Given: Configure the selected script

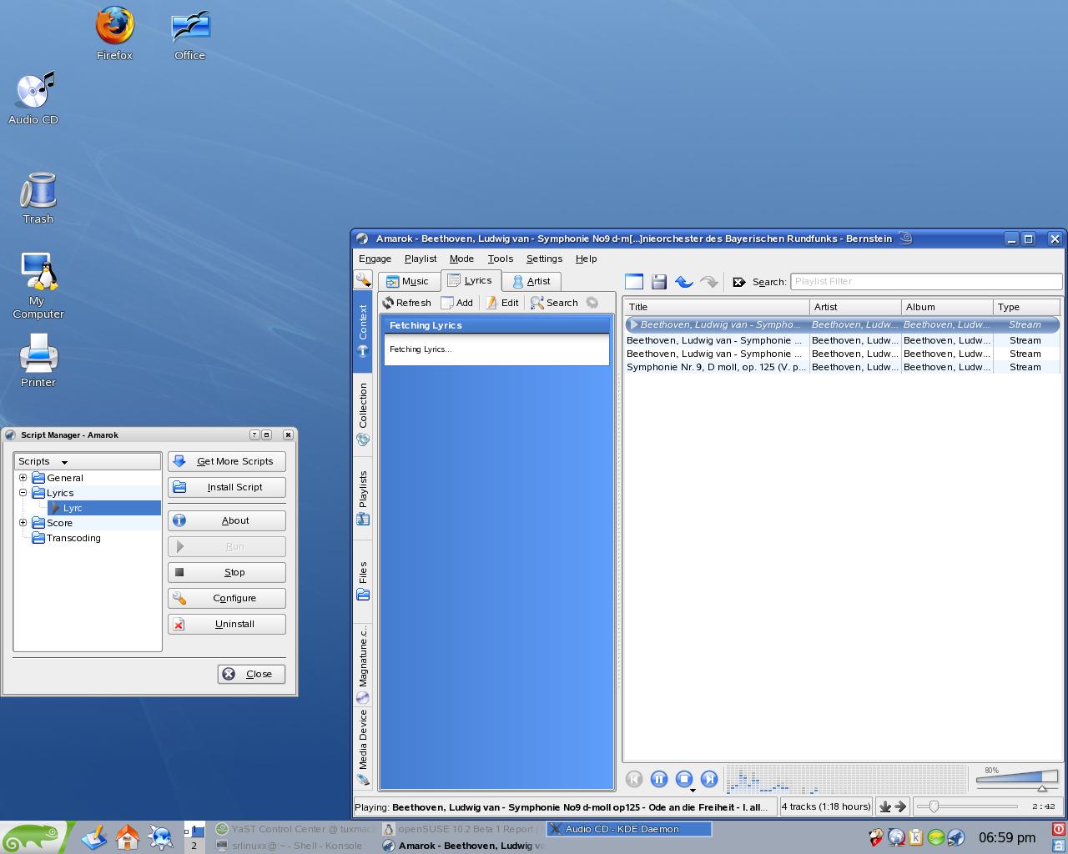Looking at the screenshot, I should (227, 598).
